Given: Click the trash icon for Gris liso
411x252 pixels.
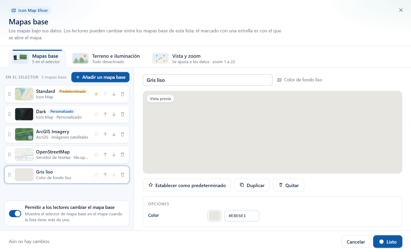Looking at the screenshot, I should 123,175.
